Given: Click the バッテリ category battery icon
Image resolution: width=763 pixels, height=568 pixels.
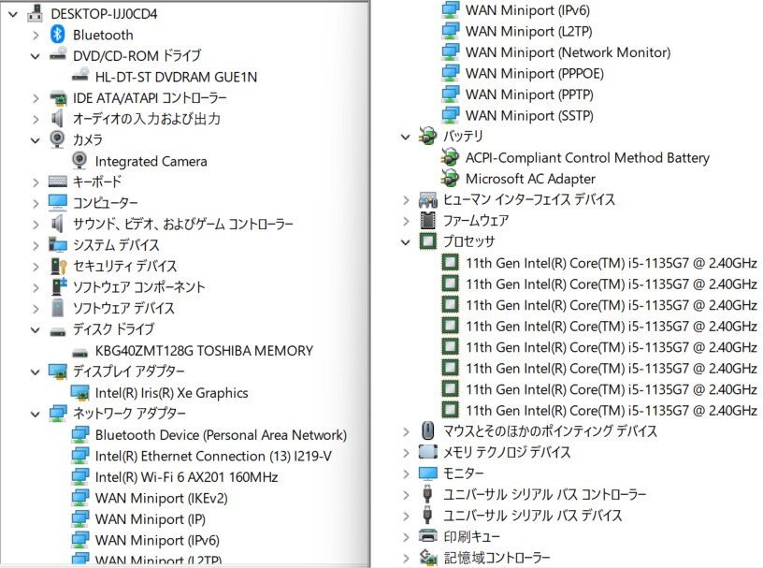Looking at the screenshot, I should point(427,136).
